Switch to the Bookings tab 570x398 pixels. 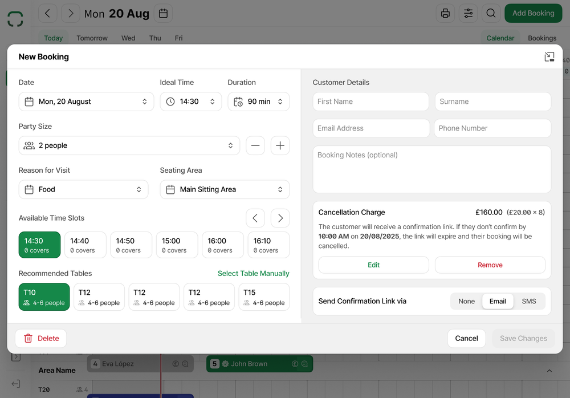[x=541, y=38]
